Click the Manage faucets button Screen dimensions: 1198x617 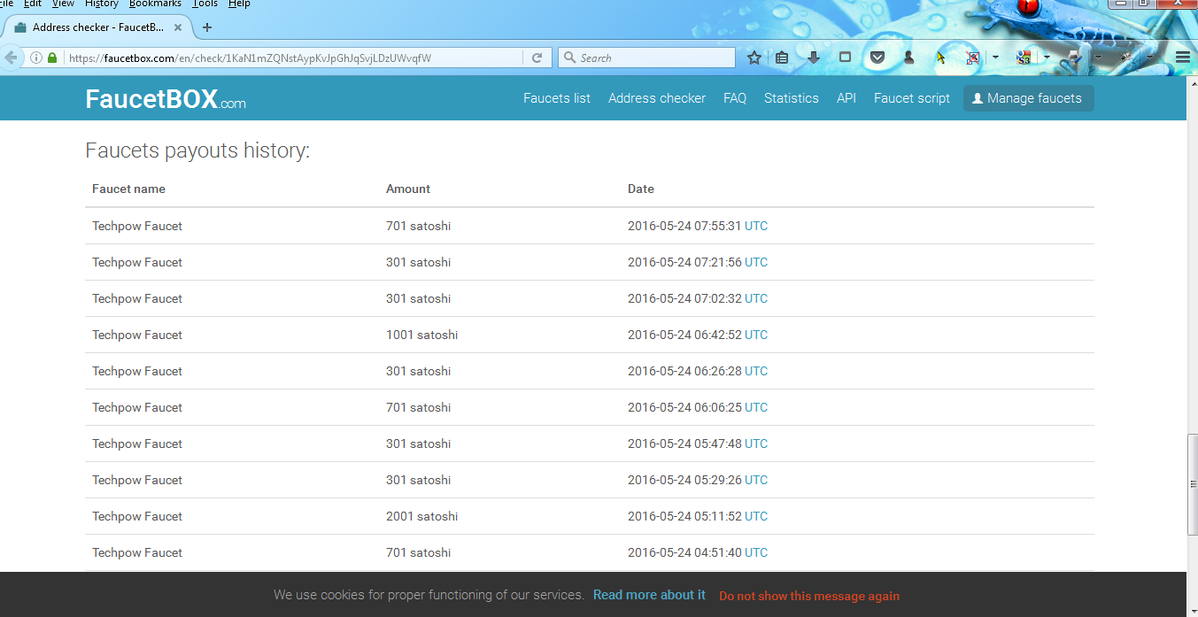pos(1029,98)
